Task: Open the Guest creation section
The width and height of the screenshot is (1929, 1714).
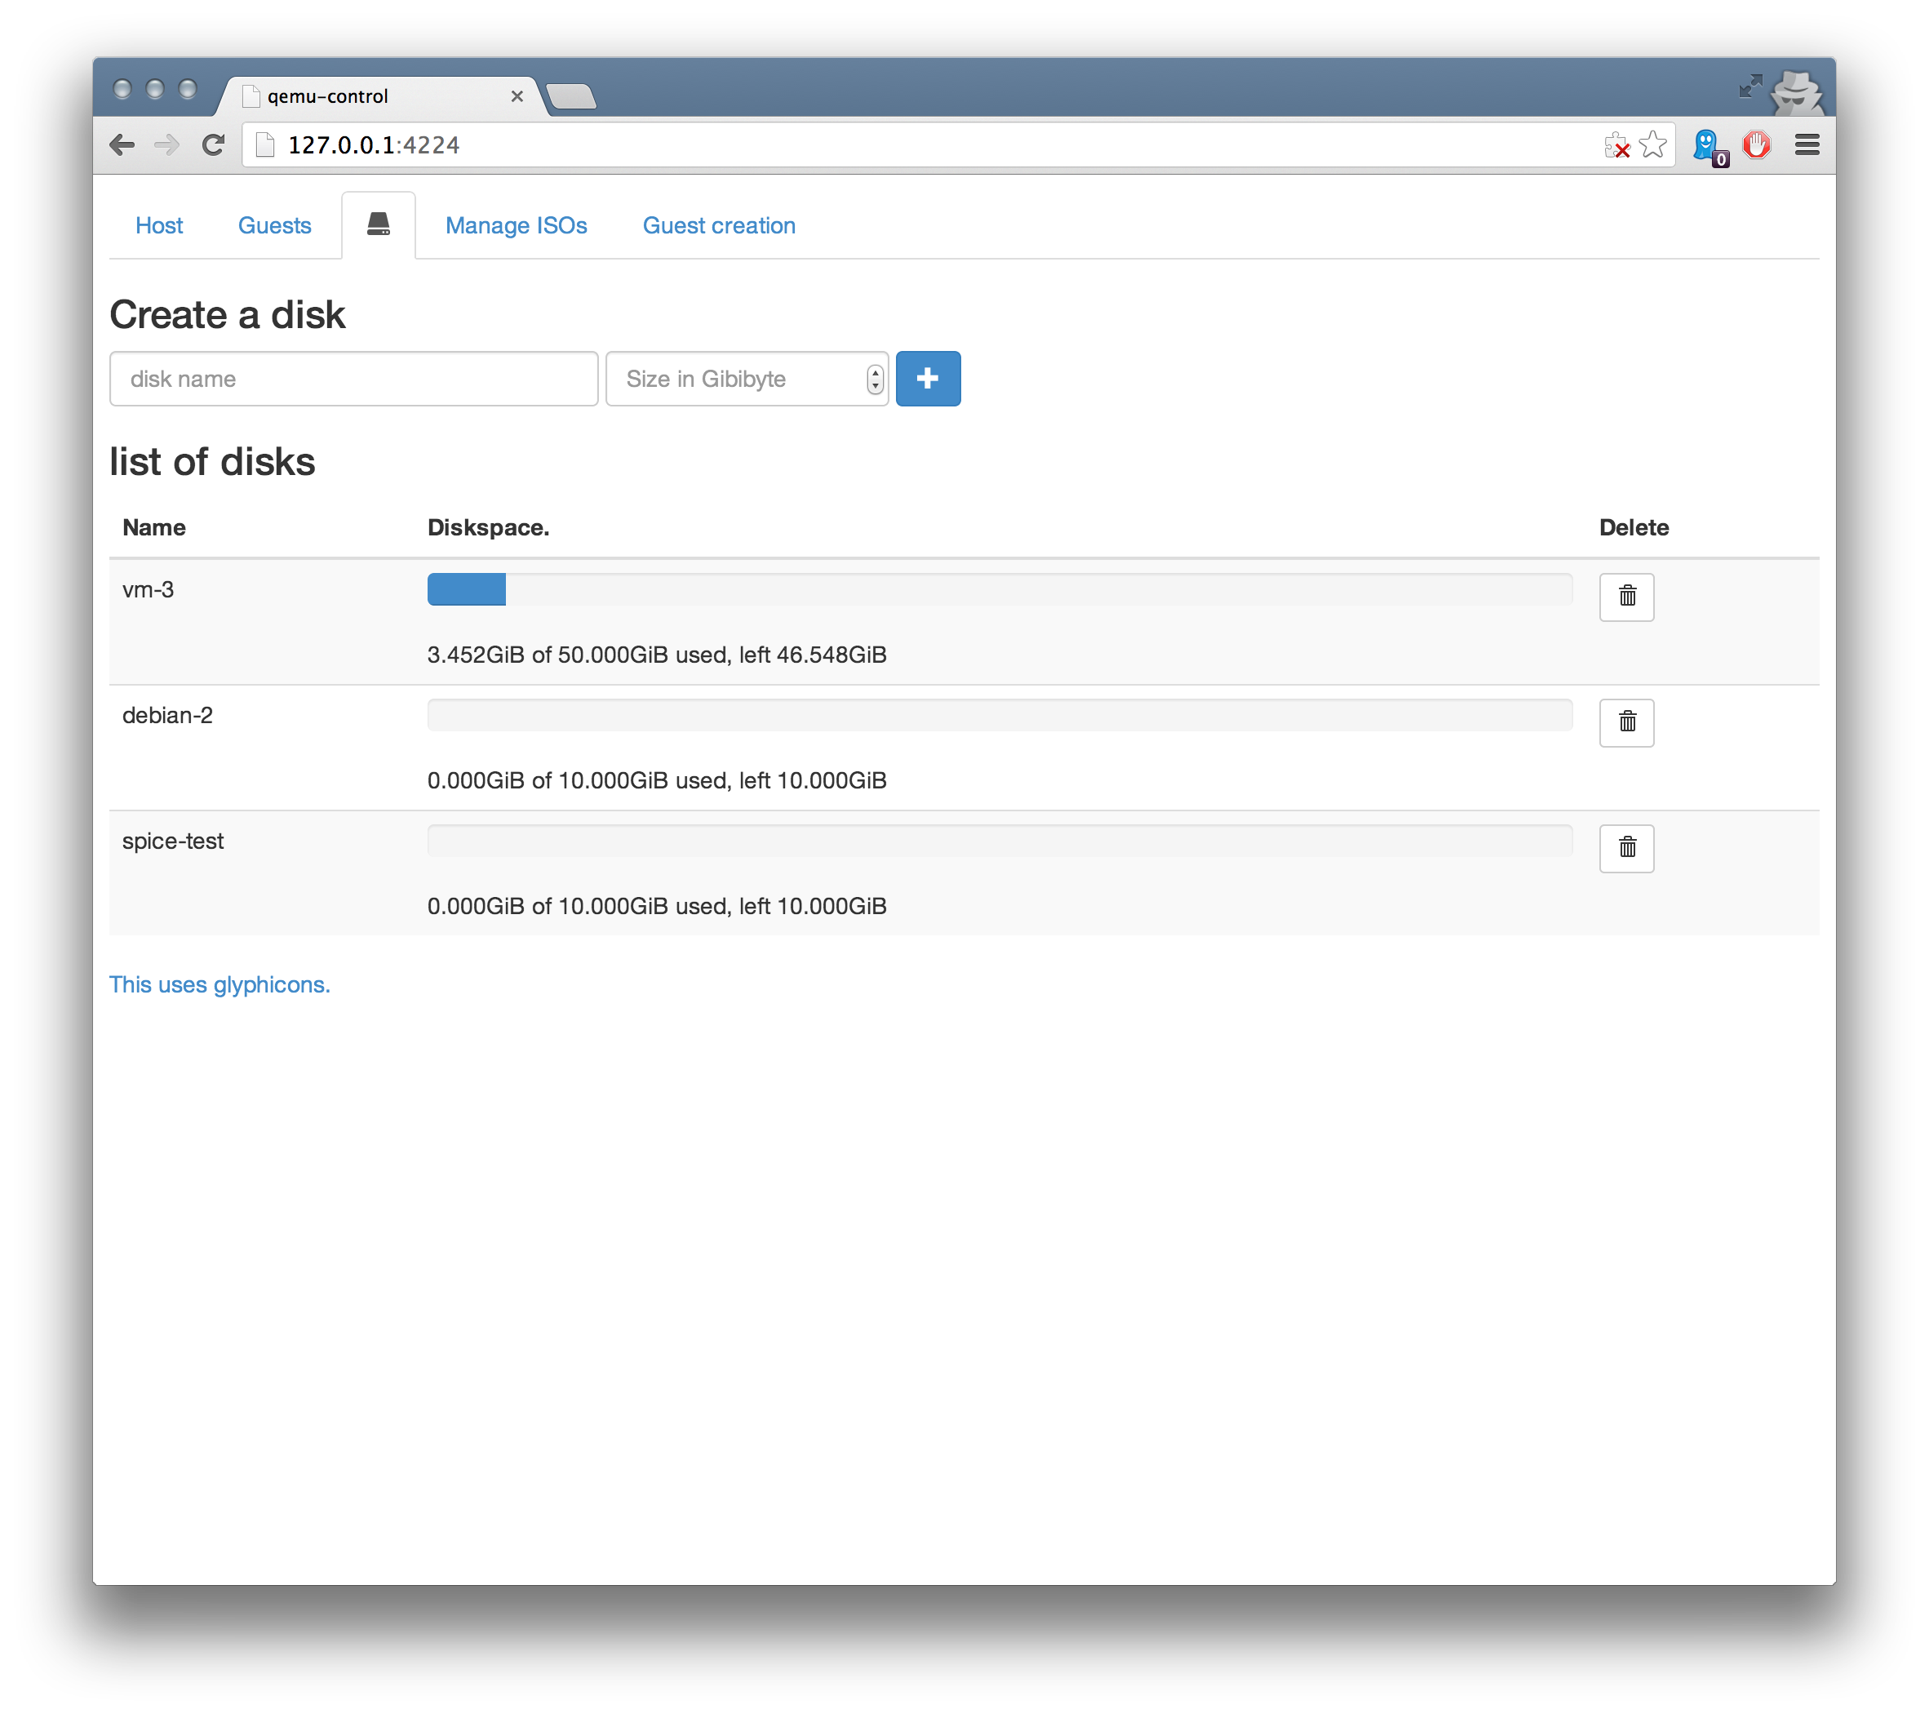Action: click(718, 225)
